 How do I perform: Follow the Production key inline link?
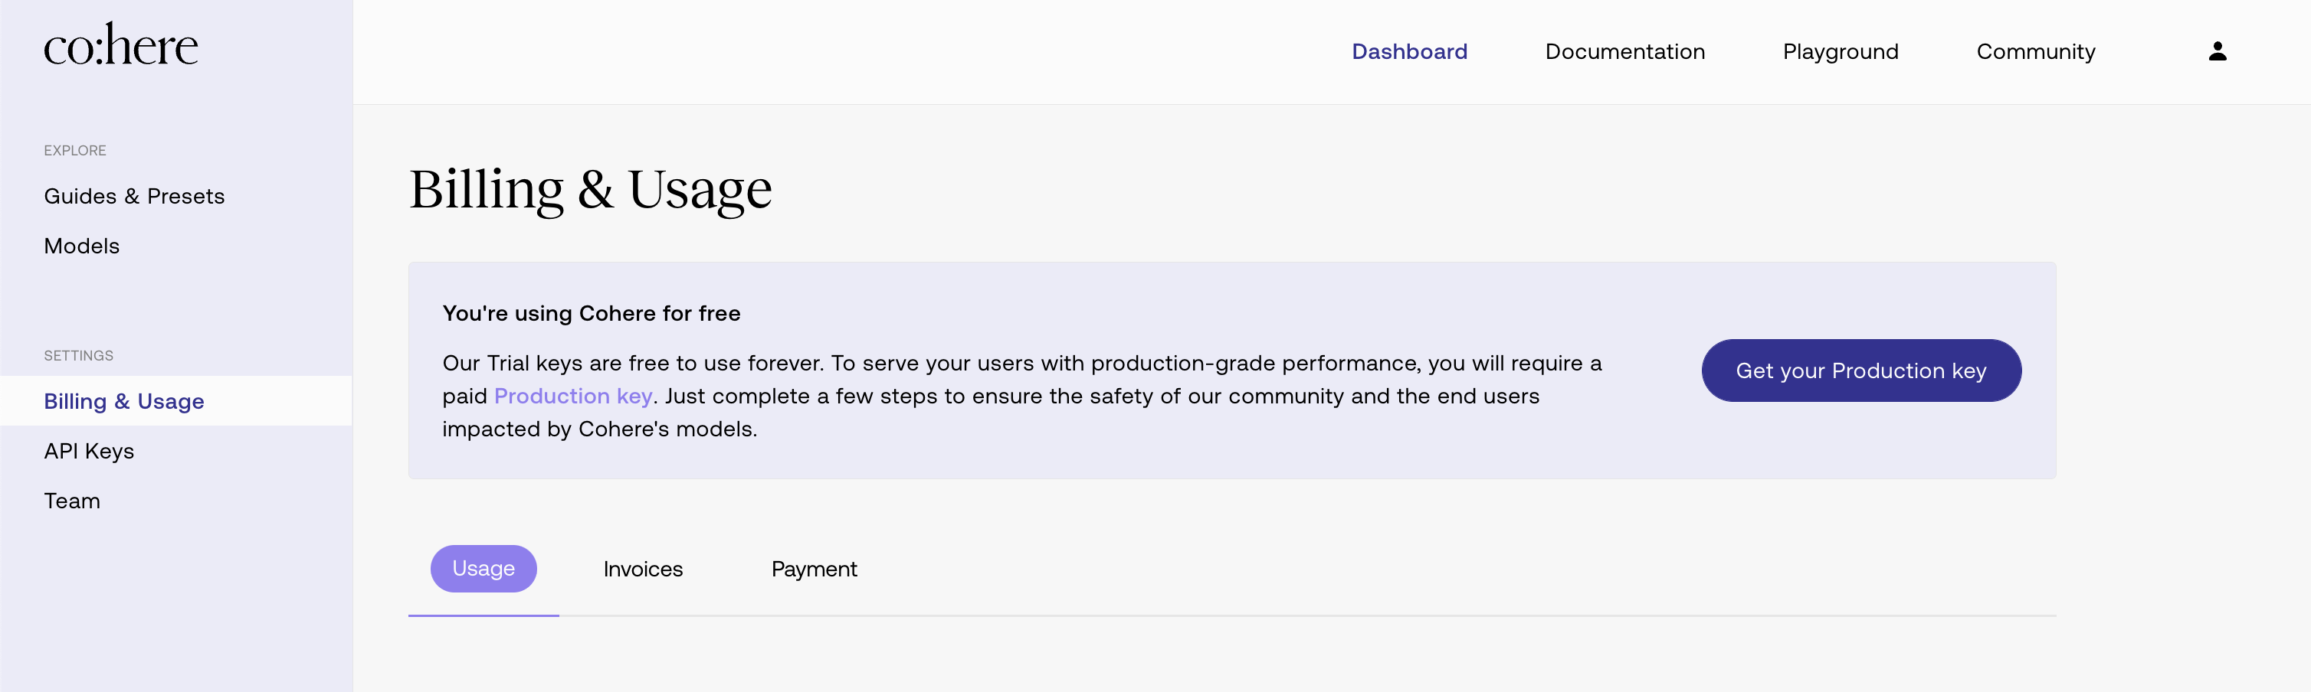pos(572,397)
